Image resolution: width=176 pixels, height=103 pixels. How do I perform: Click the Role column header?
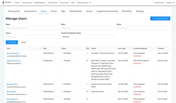tap(45, 48)
